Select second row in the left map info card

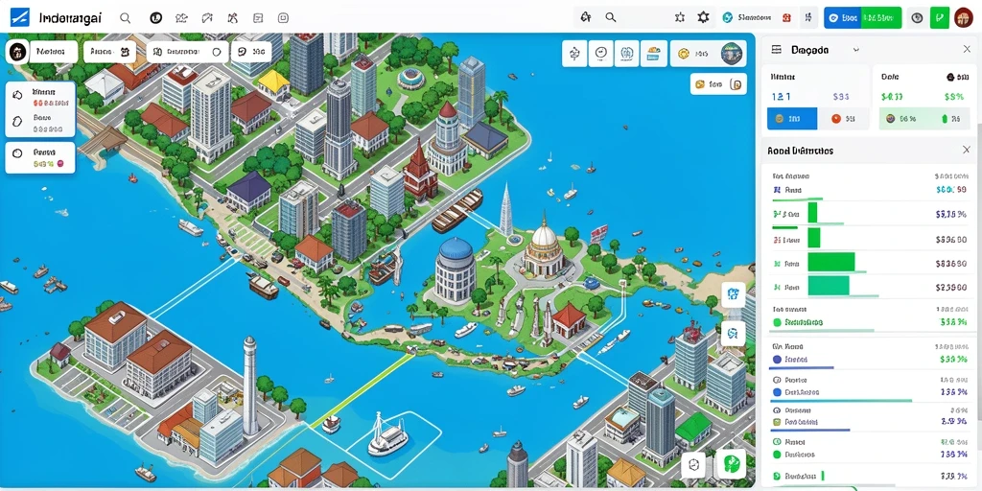[x=40, y=123]
